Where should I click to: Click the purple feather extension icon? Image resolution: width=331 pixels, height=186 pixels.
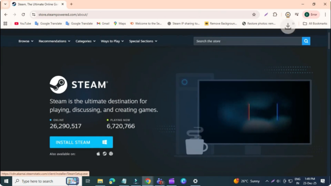click(x=266, y=15)
